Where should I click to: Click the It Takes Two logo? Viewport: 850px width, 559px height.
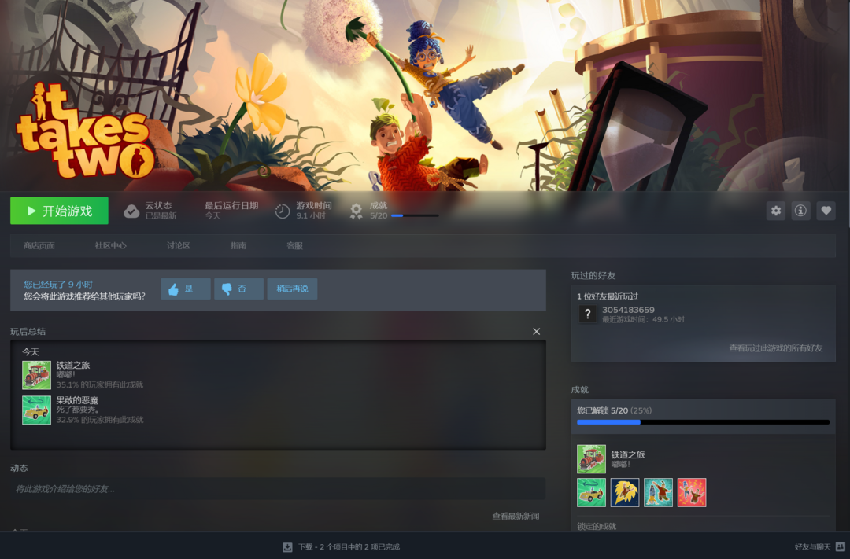tap(86, 131)
